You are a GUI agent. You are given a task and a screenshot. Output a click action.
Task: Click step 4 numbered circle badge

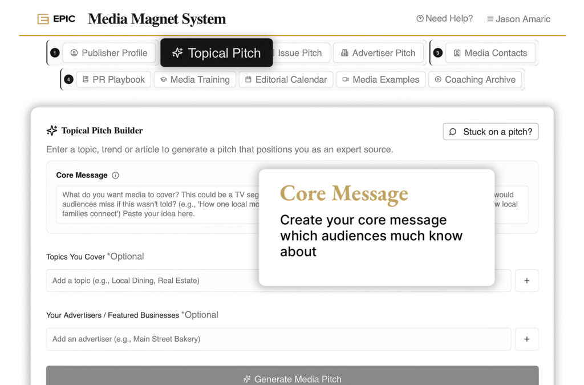coord(68,80)
